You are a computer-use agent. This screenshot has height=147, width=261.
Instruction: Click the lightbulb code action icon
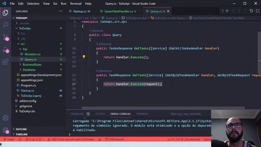click(84, 57)
